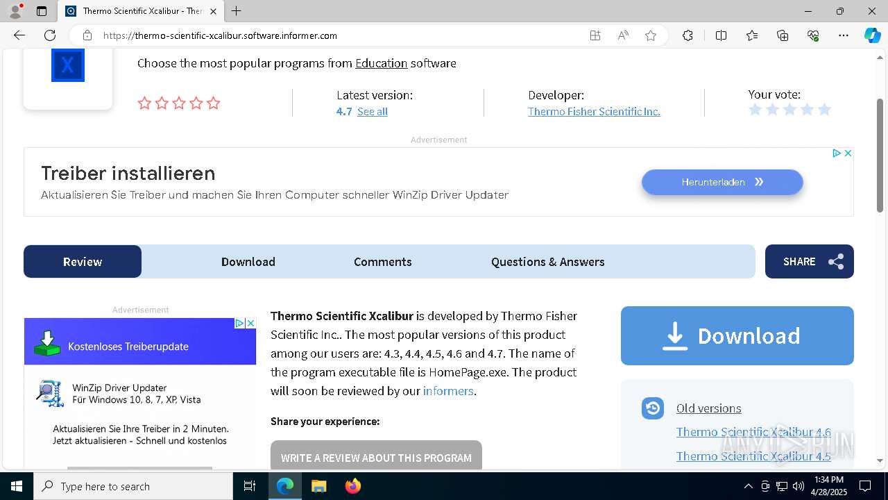Open the volume control in tray
The width and height of the screenshot is (888, 500).
pyautogui.click(x=799, y=486)
